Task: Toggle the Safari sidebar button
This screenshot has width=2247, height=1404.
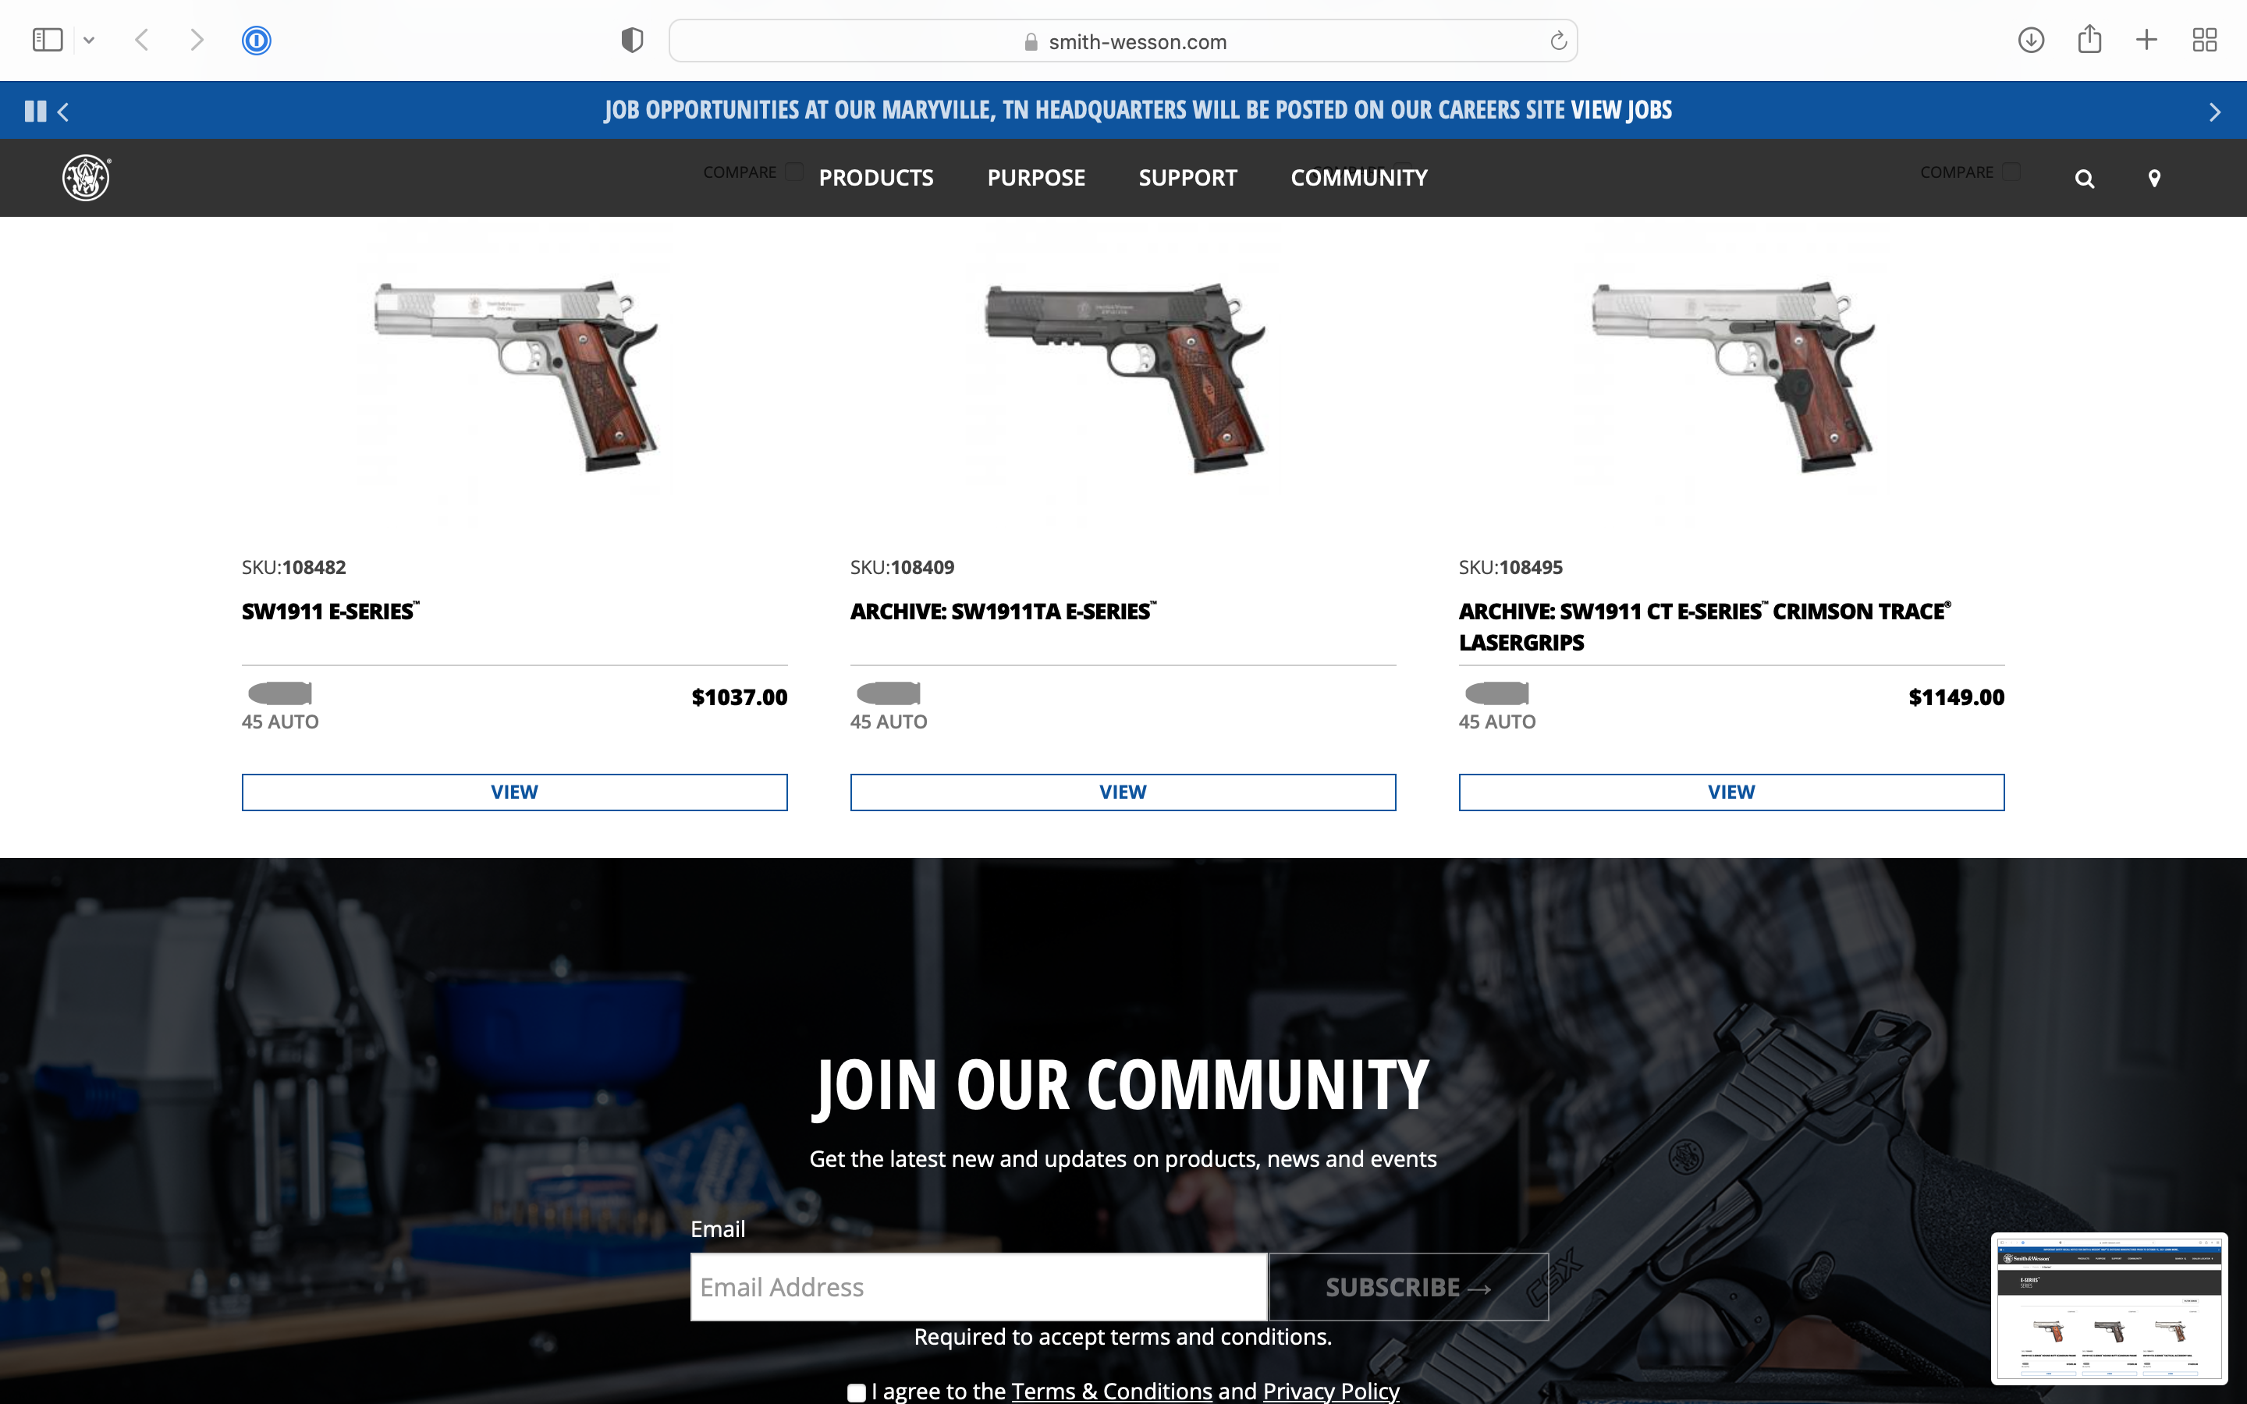Action: pos(48,40)
